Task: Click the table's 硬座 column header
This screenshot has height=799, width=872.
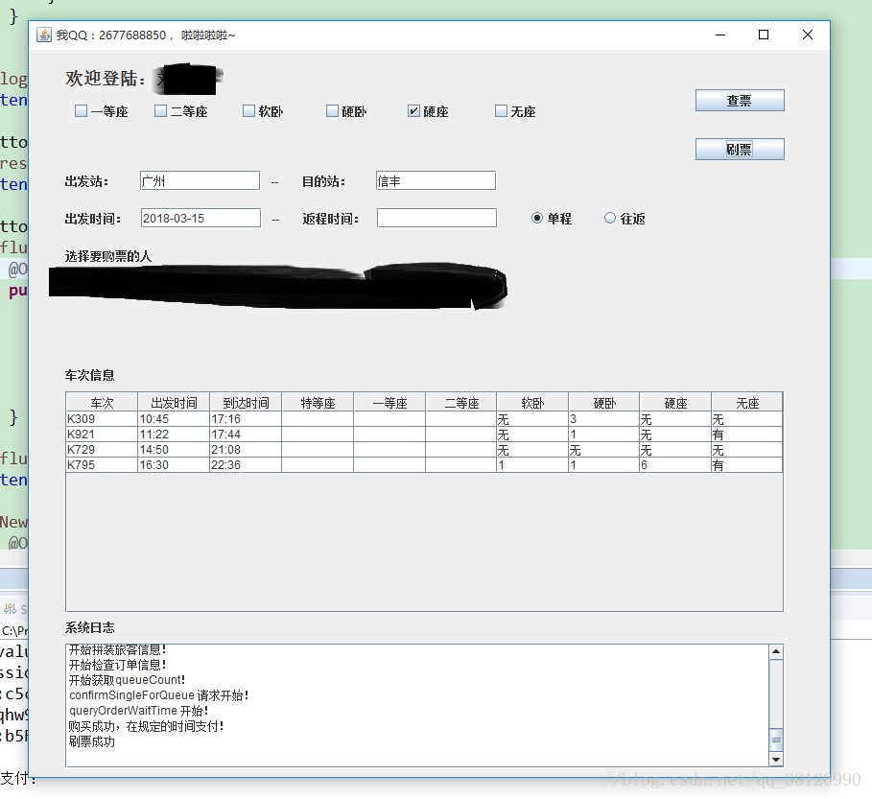Action: tap(675, 403)
